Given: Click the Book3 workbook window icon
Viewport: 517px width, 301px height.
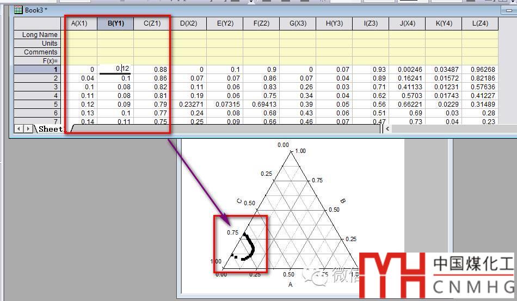Looking at the screenshot, I should (x=18, y=10).
